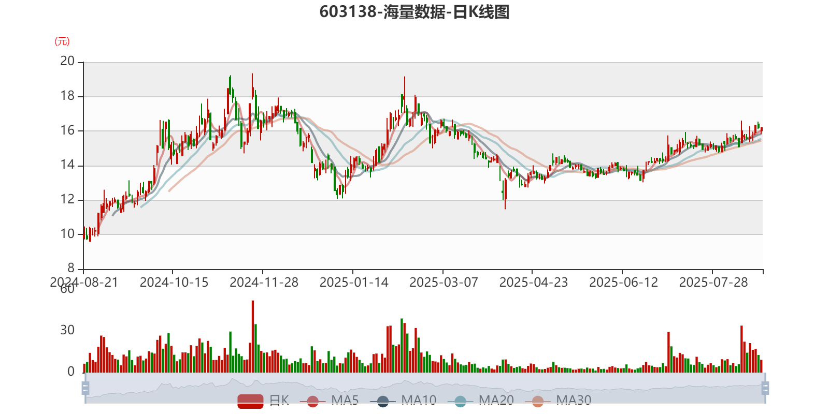829x414 pixels.
Task: Click the tallest red volume bar
Action: pos(253,336)
